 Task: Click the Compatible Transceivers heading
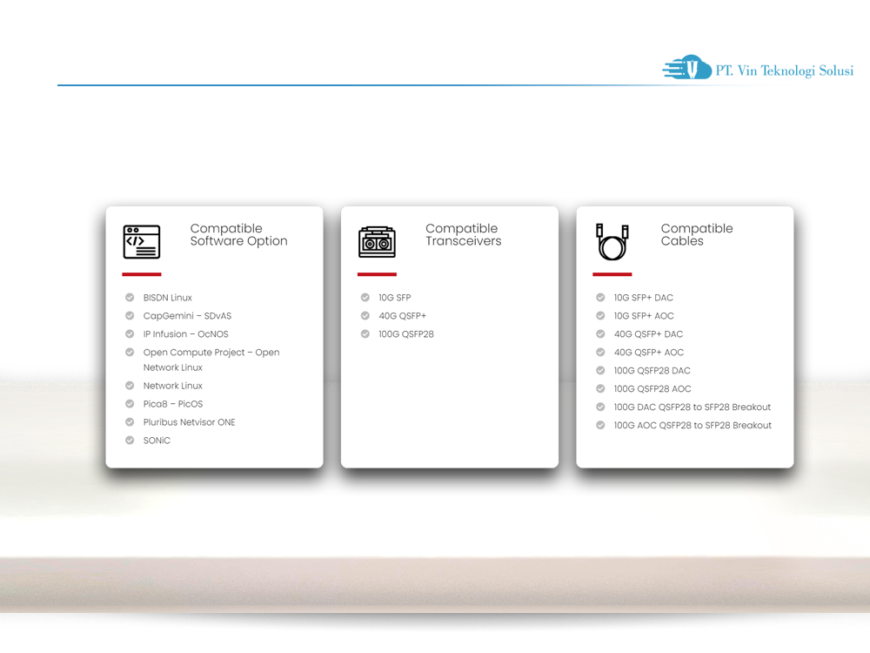[464, 235]
